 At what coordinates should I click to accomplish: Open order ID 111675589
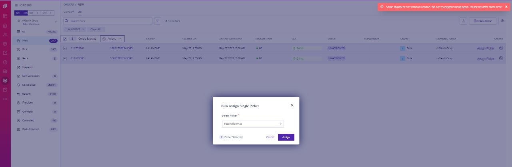pyautogui.click(x=78, y=58)
